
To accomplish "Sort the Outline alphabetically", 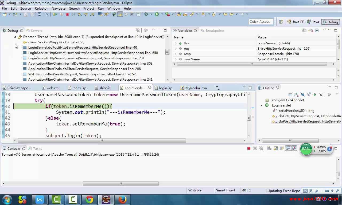I will coord(296,94).
